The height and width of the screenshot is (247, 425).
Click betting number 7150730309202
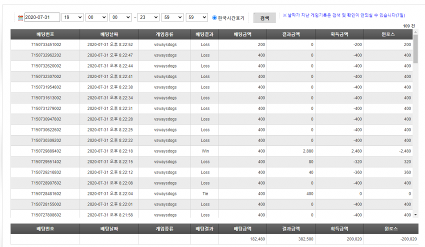coord(46,140)
